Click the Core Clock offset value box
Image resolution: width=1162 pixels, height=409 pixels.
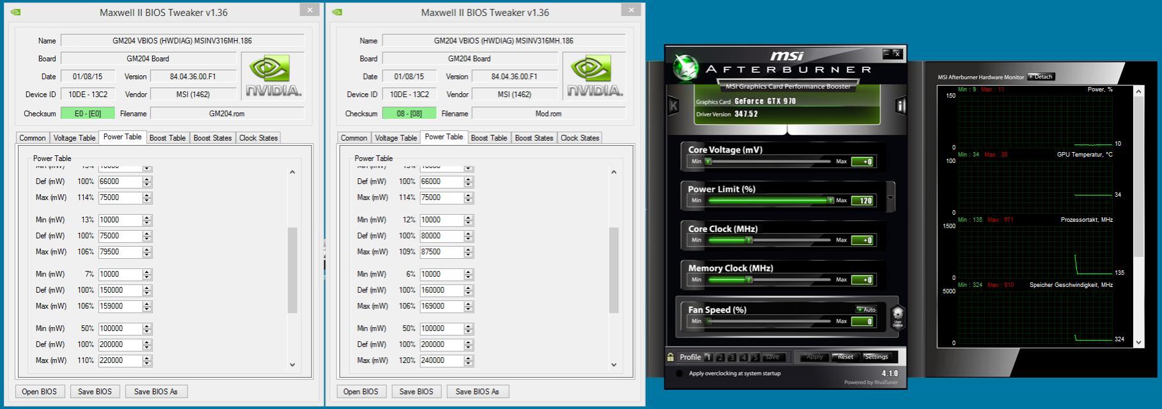point(863,240)
